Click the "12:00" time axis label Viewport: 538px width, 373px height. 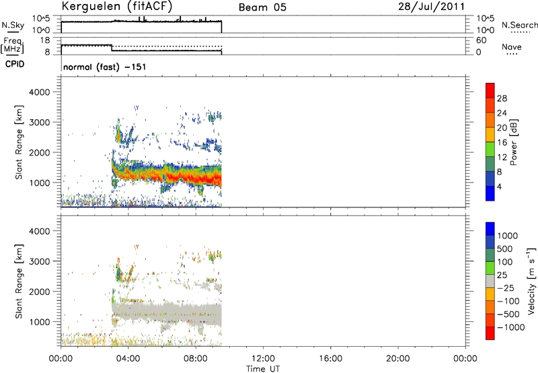263,359
